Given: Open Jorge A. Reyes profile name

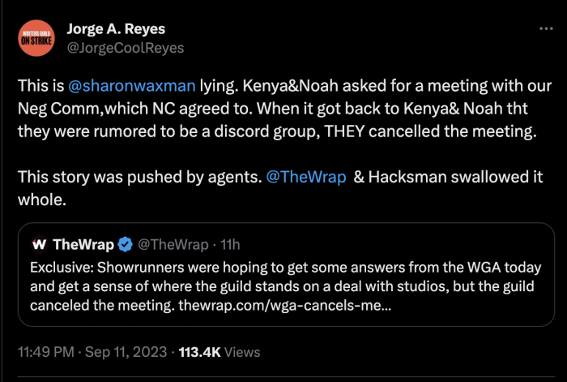Looking at the screenshot, I should (x=117, y=28).
